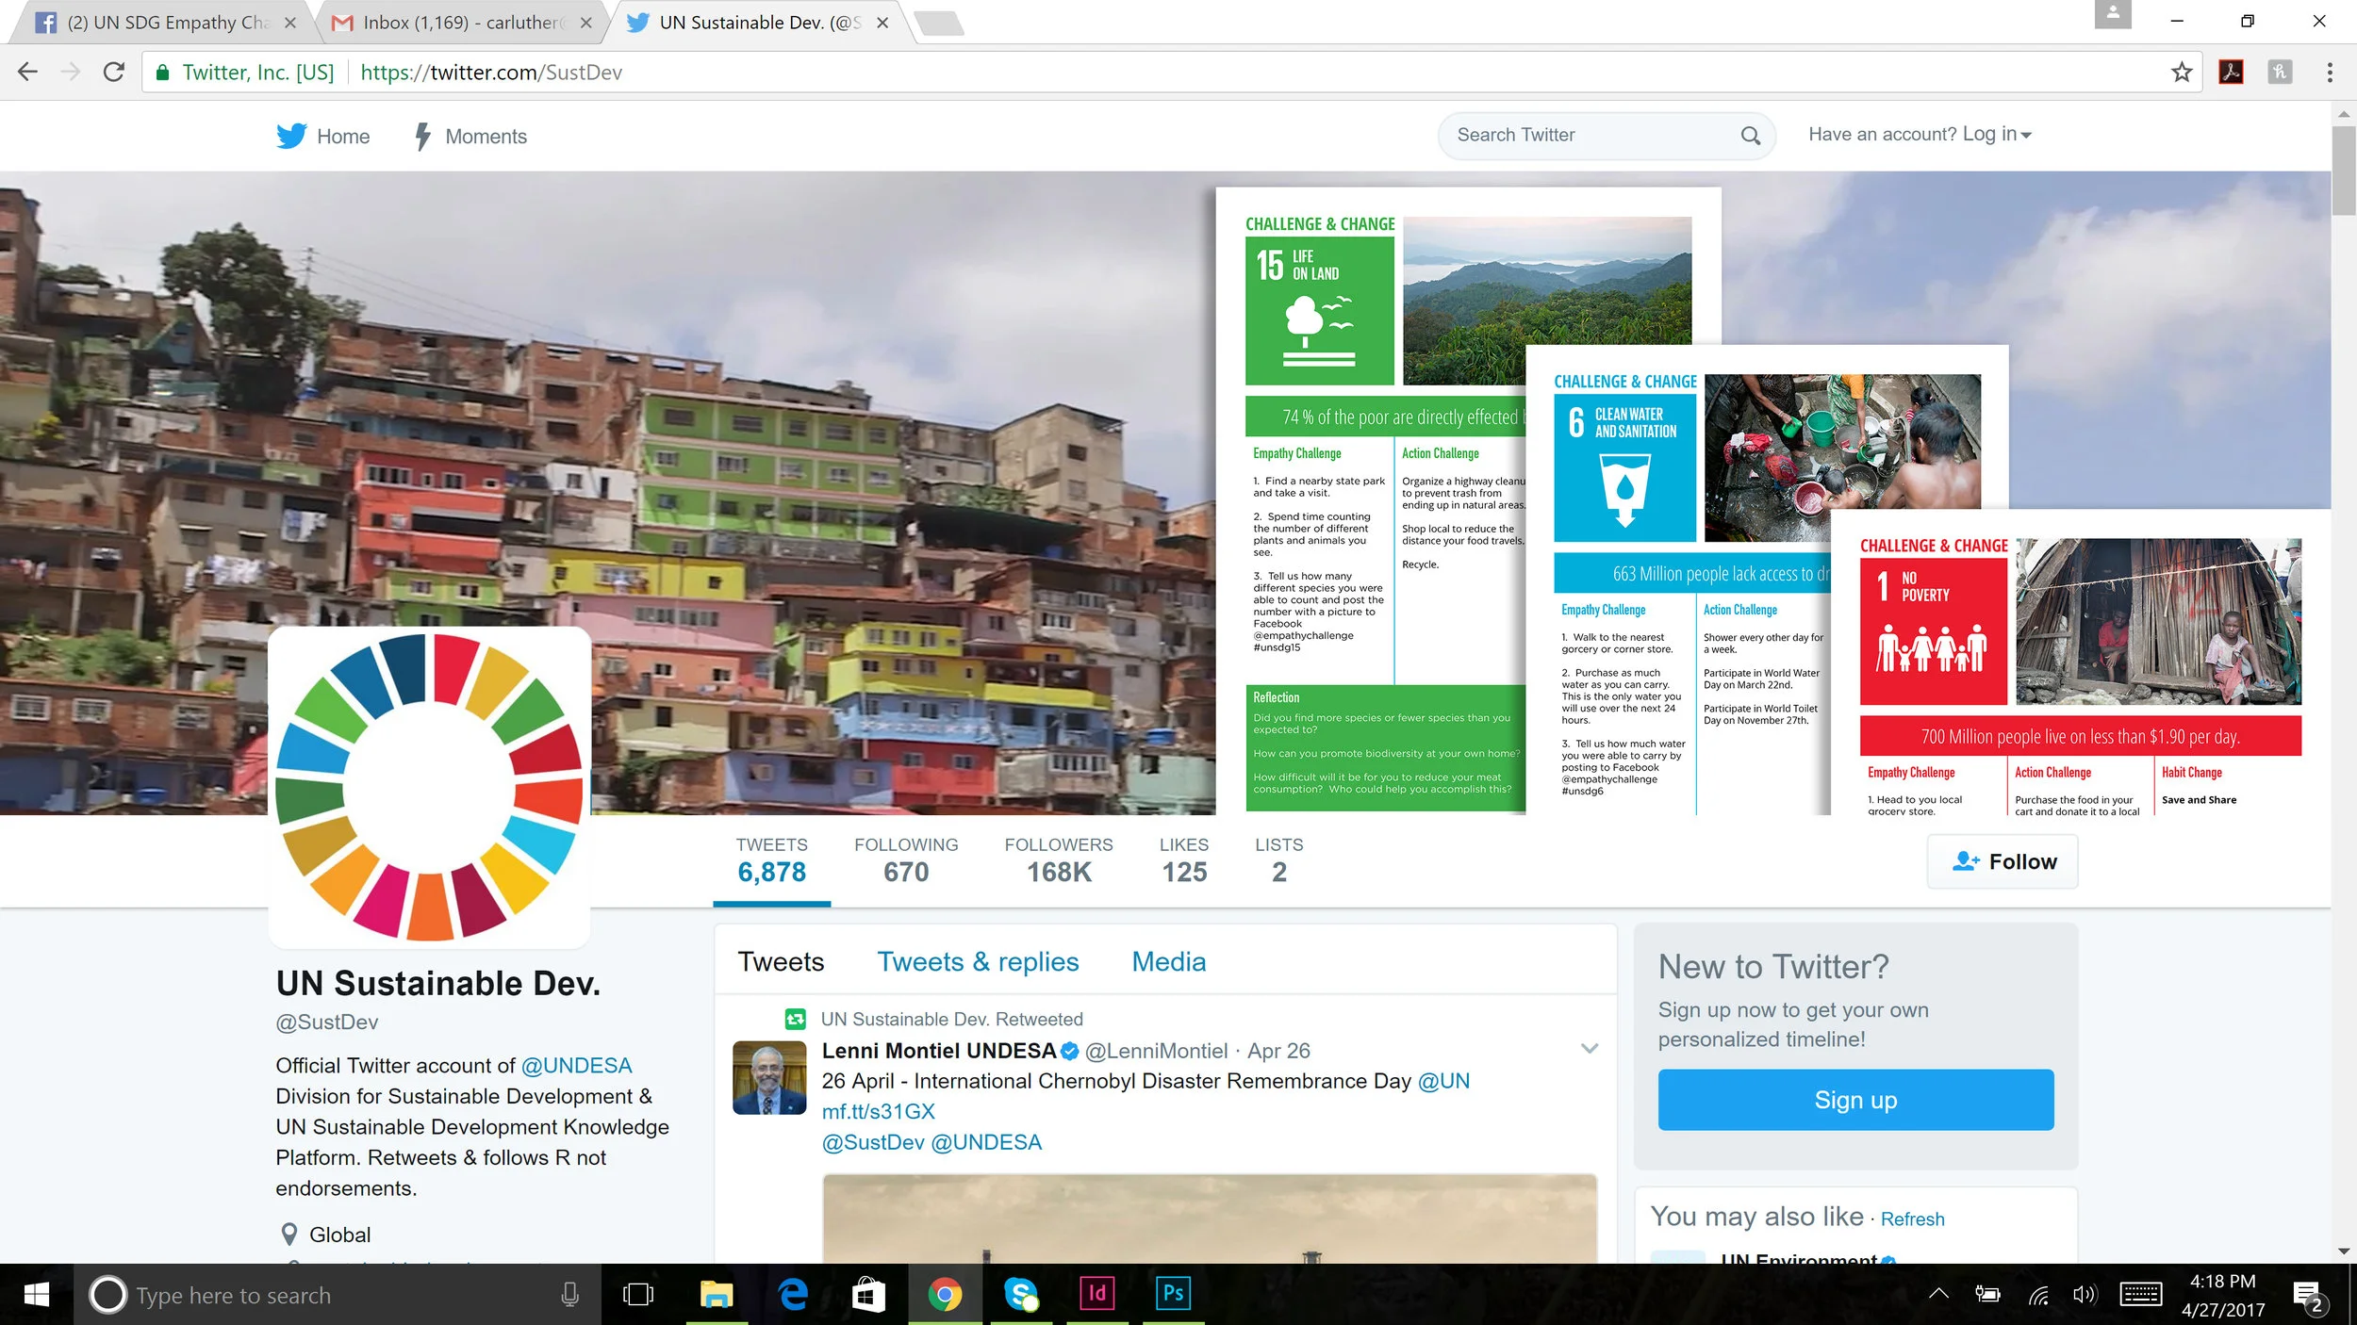Bookmark the page with the star icon

(2182, 73)
